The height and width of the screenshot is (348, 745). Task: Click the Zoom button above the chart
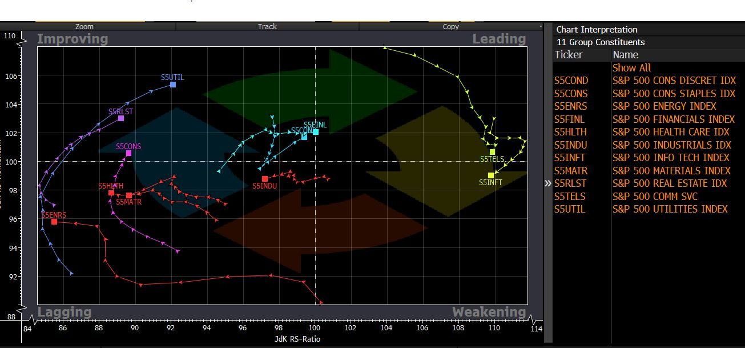tap(84, 26)
